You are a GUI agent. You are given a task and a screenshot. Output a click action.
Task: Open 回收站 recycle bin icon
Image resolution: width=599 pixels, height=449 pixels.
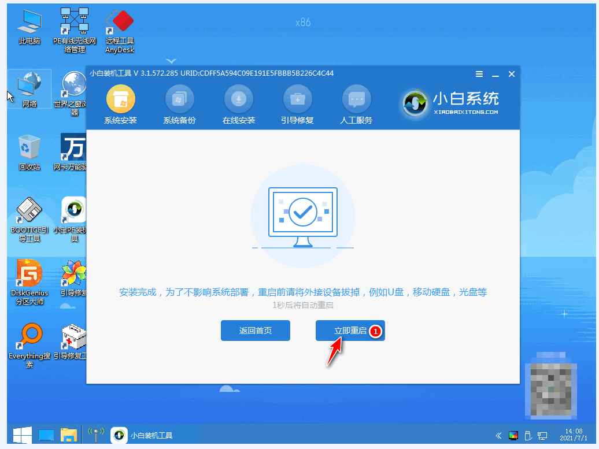click(29, 152)
